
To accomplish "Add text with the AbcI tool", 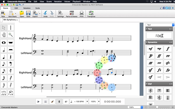I will 159,35.
